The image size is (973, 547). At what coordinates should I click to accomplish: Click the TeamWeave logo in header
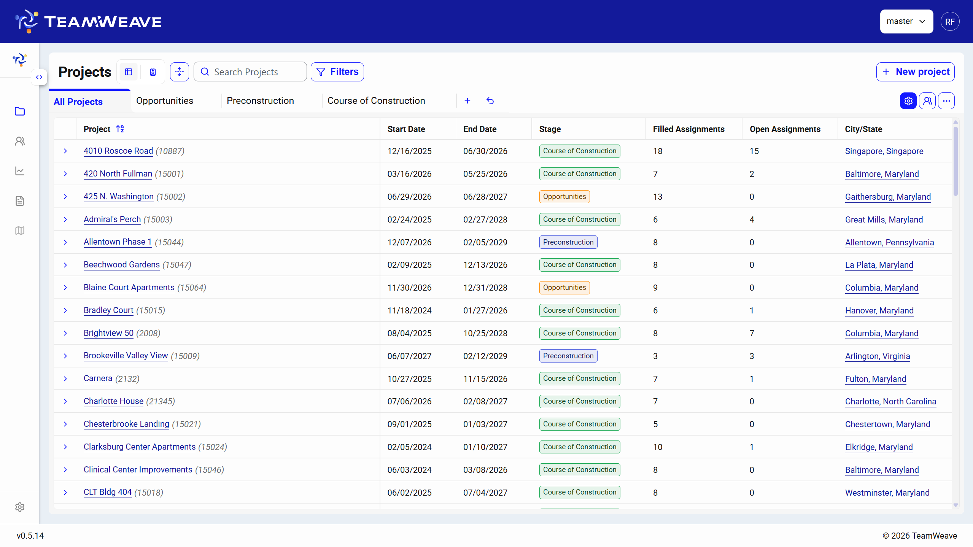pos(88,21)
